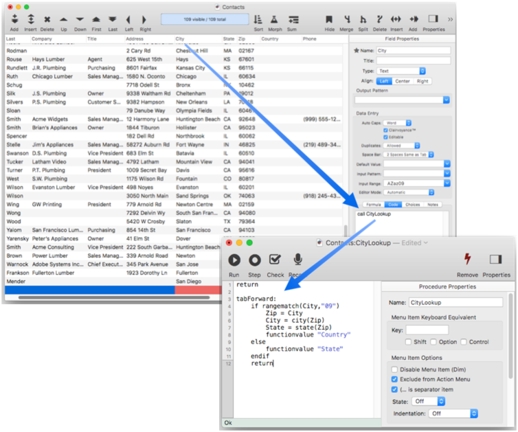The image size is (518, 432).
Task: Click the Sum toolbar icon
Action: coord(293,19)
